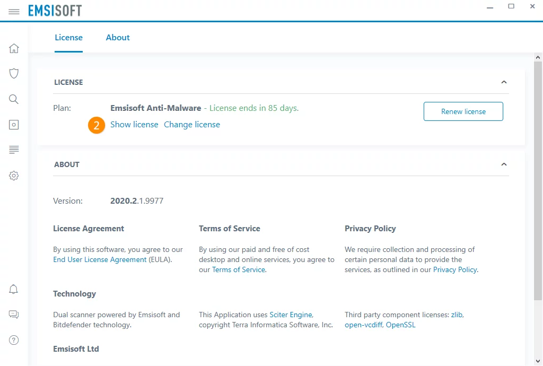This screenshot has height=366, width=543.
Task: Open the Help question mark icon
Action: pyautogui.click(x=14, y=340)
